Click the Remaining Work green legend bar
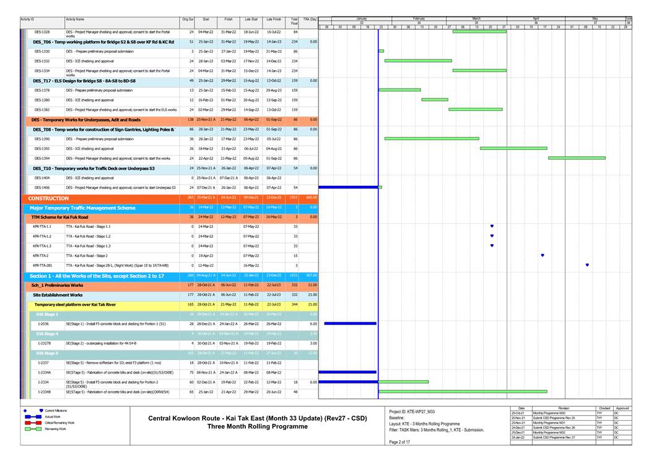The width and height of the screenshot is (670, 474). [33, 429]
